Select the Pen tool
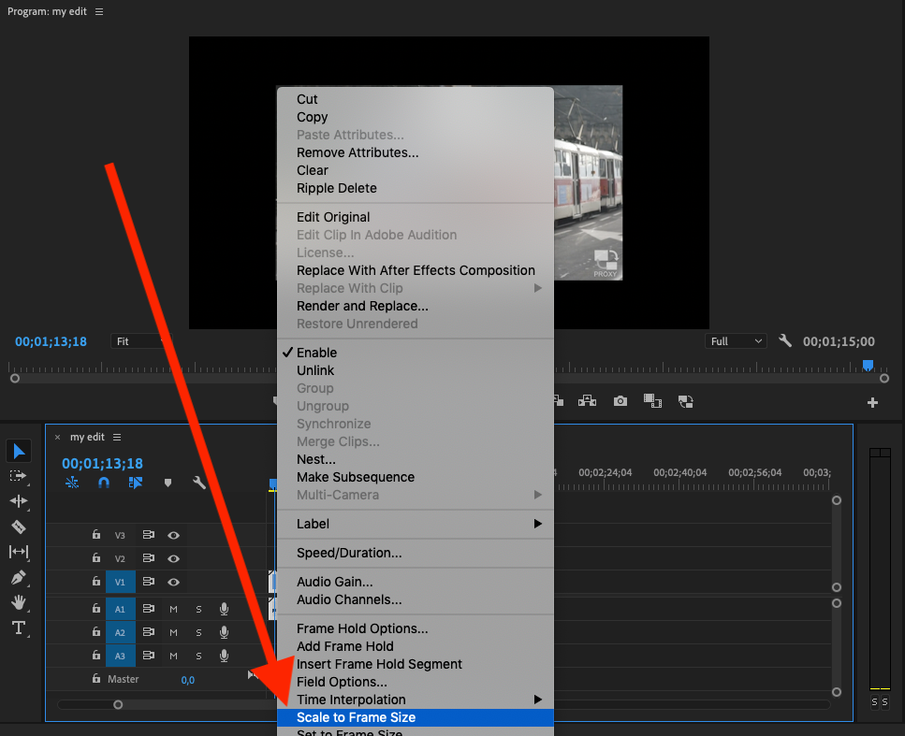 tap(19, 578)
